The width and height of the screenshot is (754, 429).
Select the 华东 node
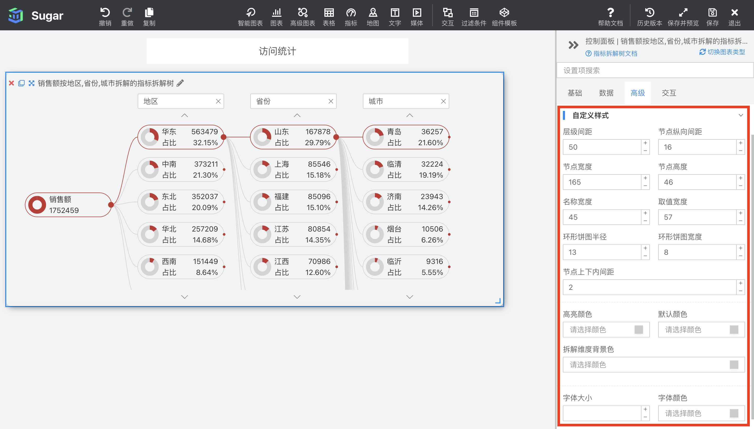pos(181,137)
